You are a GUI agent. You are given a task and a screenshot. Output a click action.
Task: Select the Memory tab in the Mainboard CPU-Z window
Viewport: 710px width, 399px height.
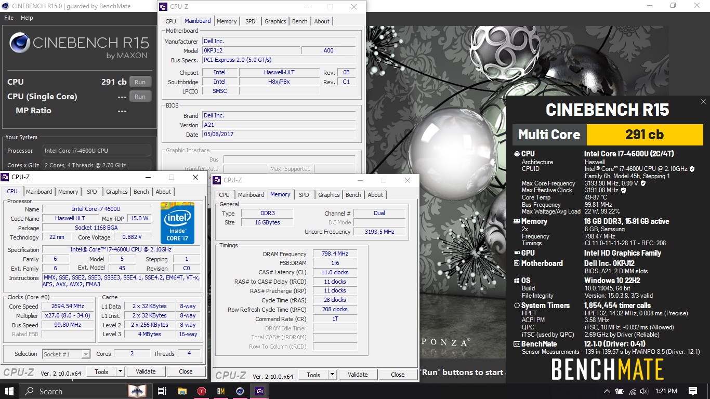point(227,21)
